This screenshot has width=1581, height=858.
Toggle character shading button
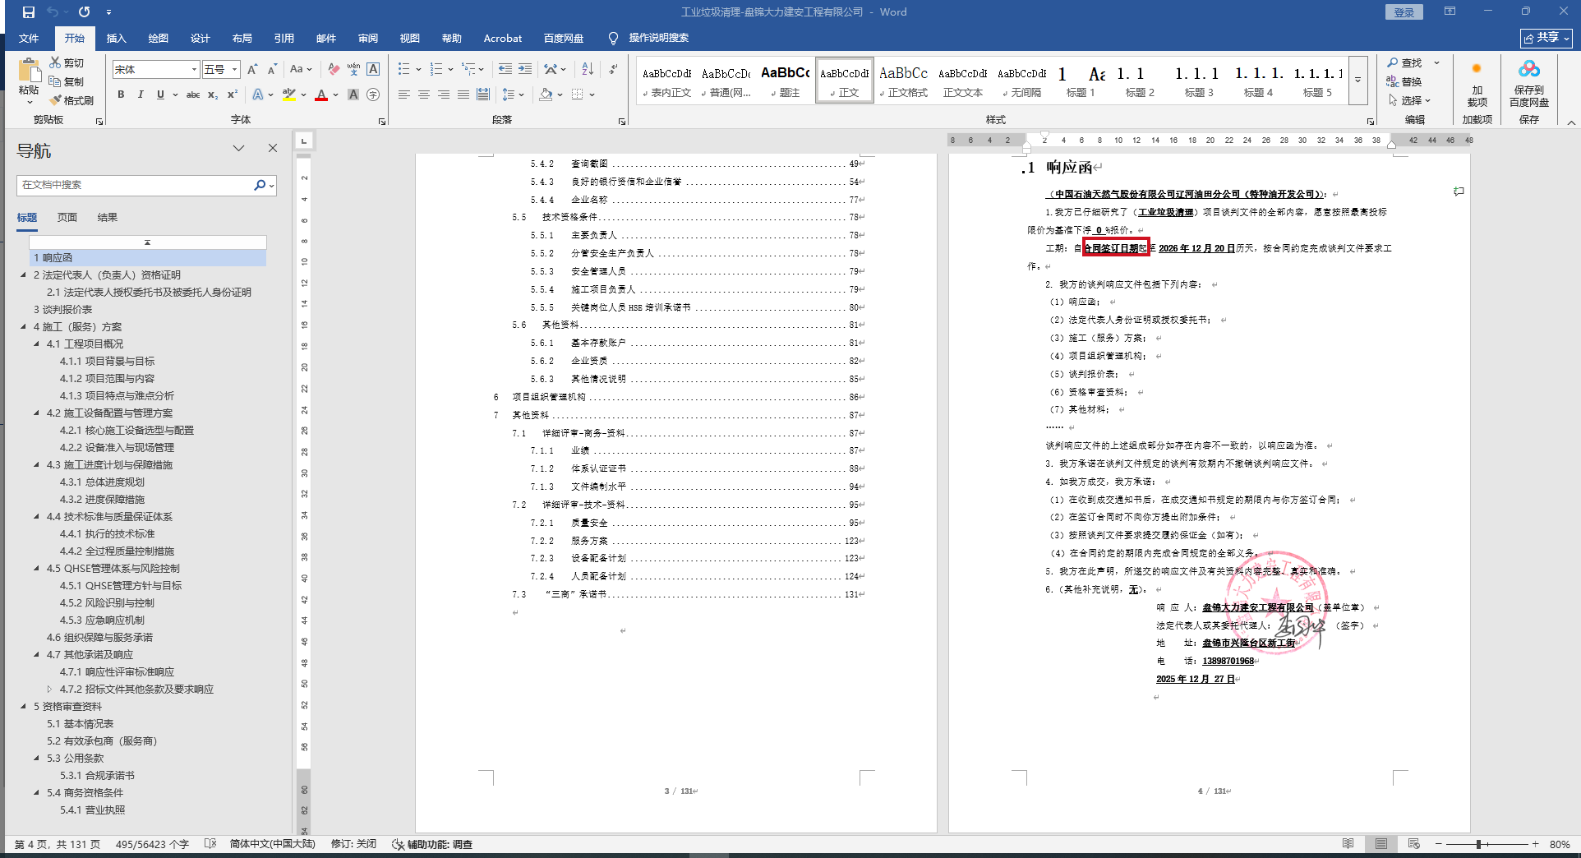coord(353,95)
